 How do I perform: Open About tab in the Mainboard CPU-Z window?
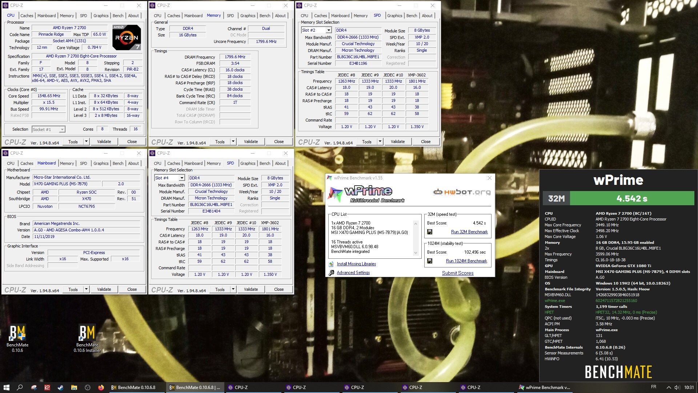pos(133,163)
